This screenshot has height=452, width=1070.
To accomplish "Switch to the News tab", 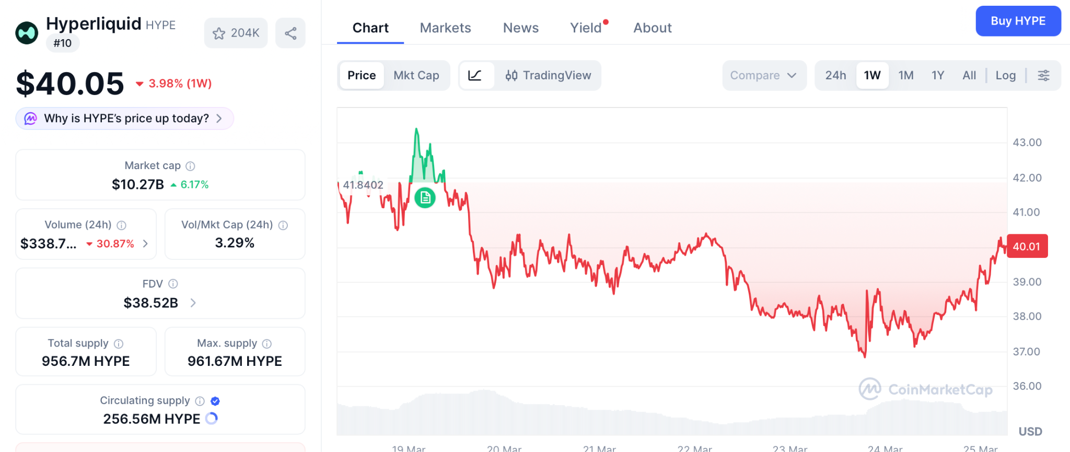I will point(520,28).
